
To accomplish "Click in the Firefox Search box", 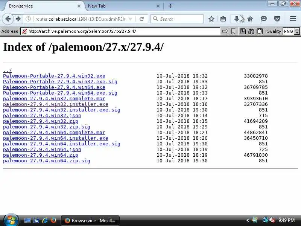I will click(177, 19).
